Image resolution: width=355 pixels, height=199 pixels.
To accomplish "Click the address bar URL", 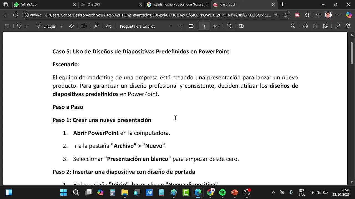I will click(158, 15).
